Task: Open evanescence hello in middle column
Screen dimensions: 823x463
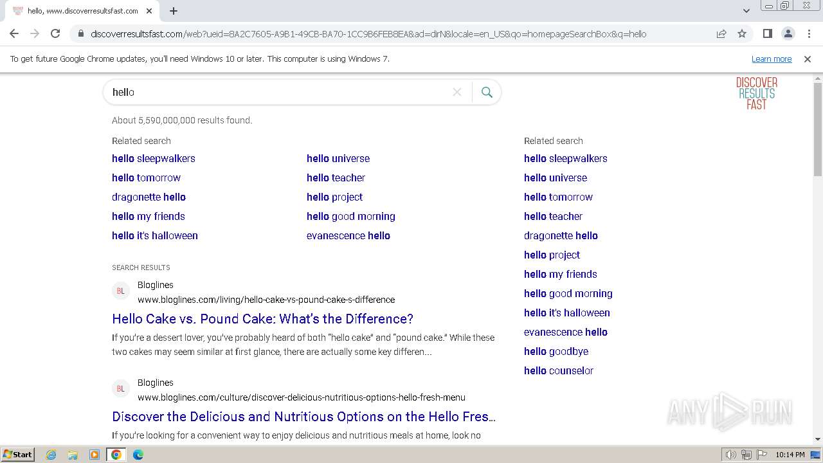Action: pos(348,235)
